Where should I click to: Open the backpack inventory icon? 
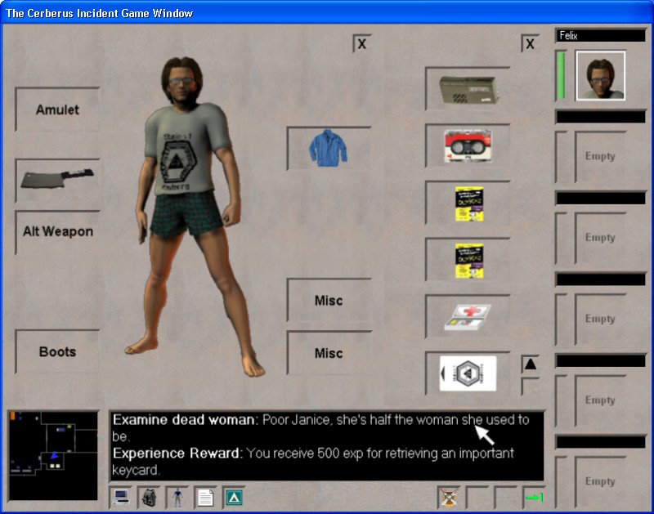coord(149,497)
